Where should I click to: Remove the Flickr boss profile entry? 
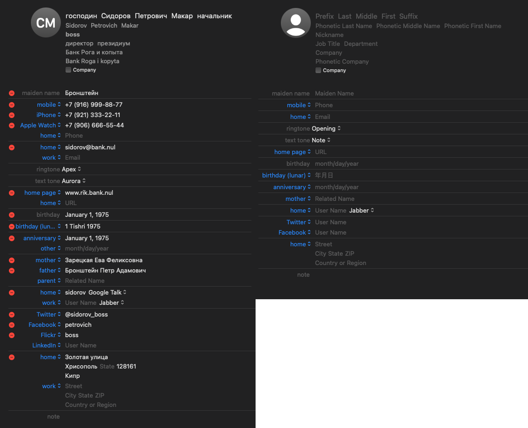point(12,335)
